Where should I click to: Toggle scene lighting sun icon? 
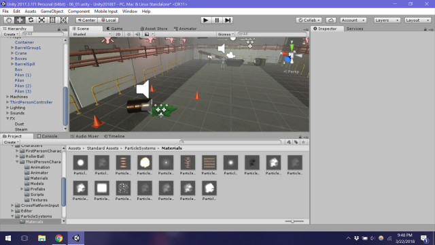(128, 34)
